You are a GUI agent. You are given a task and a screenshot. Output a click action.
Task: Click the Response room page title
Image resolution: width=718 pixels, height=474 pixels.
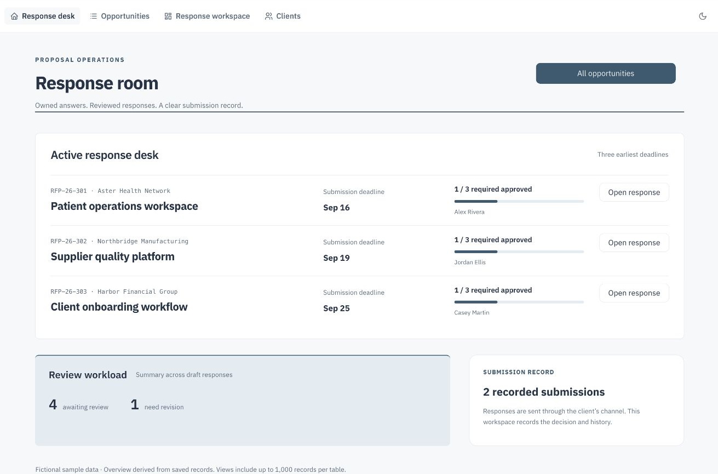[x=97, y=83]
